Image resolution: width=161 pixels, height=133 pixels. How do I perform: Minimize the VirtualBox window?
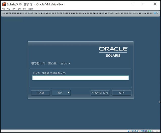(133, 4)
